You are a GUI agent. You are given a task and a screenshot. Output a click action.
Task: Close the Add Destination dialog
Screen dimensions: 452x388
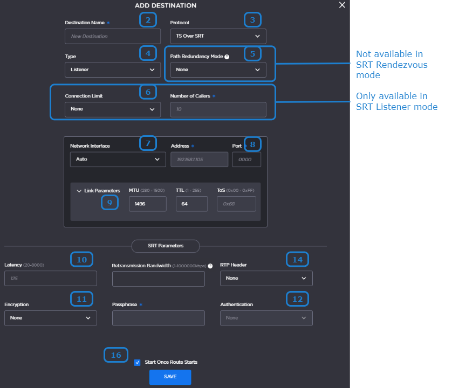(x=342, y=5)
